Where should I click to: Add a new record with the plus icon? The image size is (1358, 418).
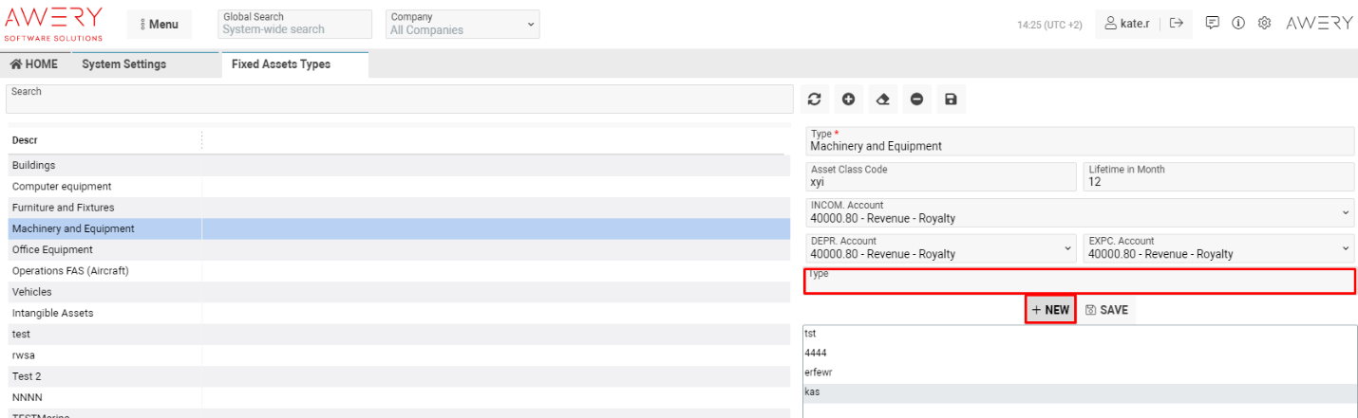click(x=848, y=99)
